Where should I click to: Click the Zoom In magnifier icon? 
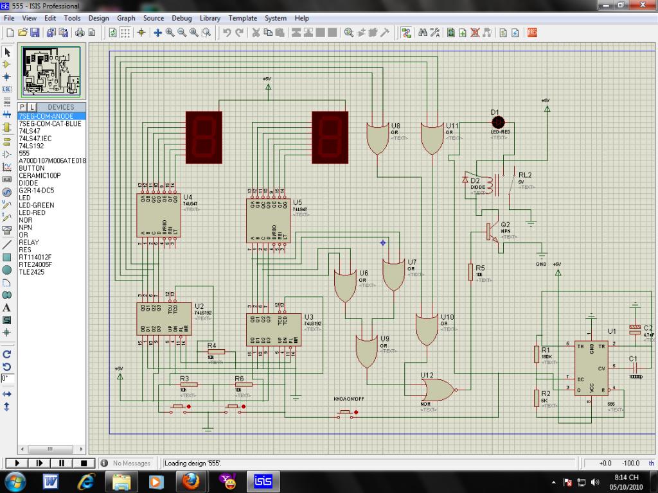click(x=170, y=32)
